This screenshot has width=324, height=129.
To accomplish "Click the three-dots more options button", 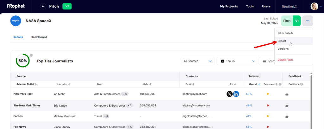I will [x=308, y=21].
